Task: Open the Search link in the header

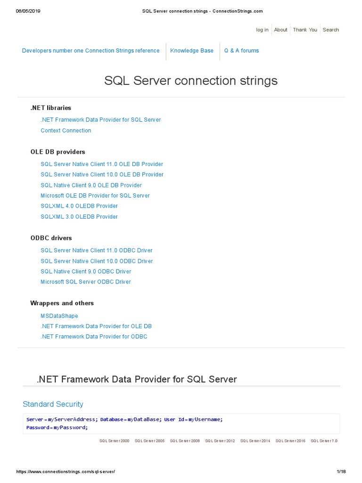Action: [330, 30]
